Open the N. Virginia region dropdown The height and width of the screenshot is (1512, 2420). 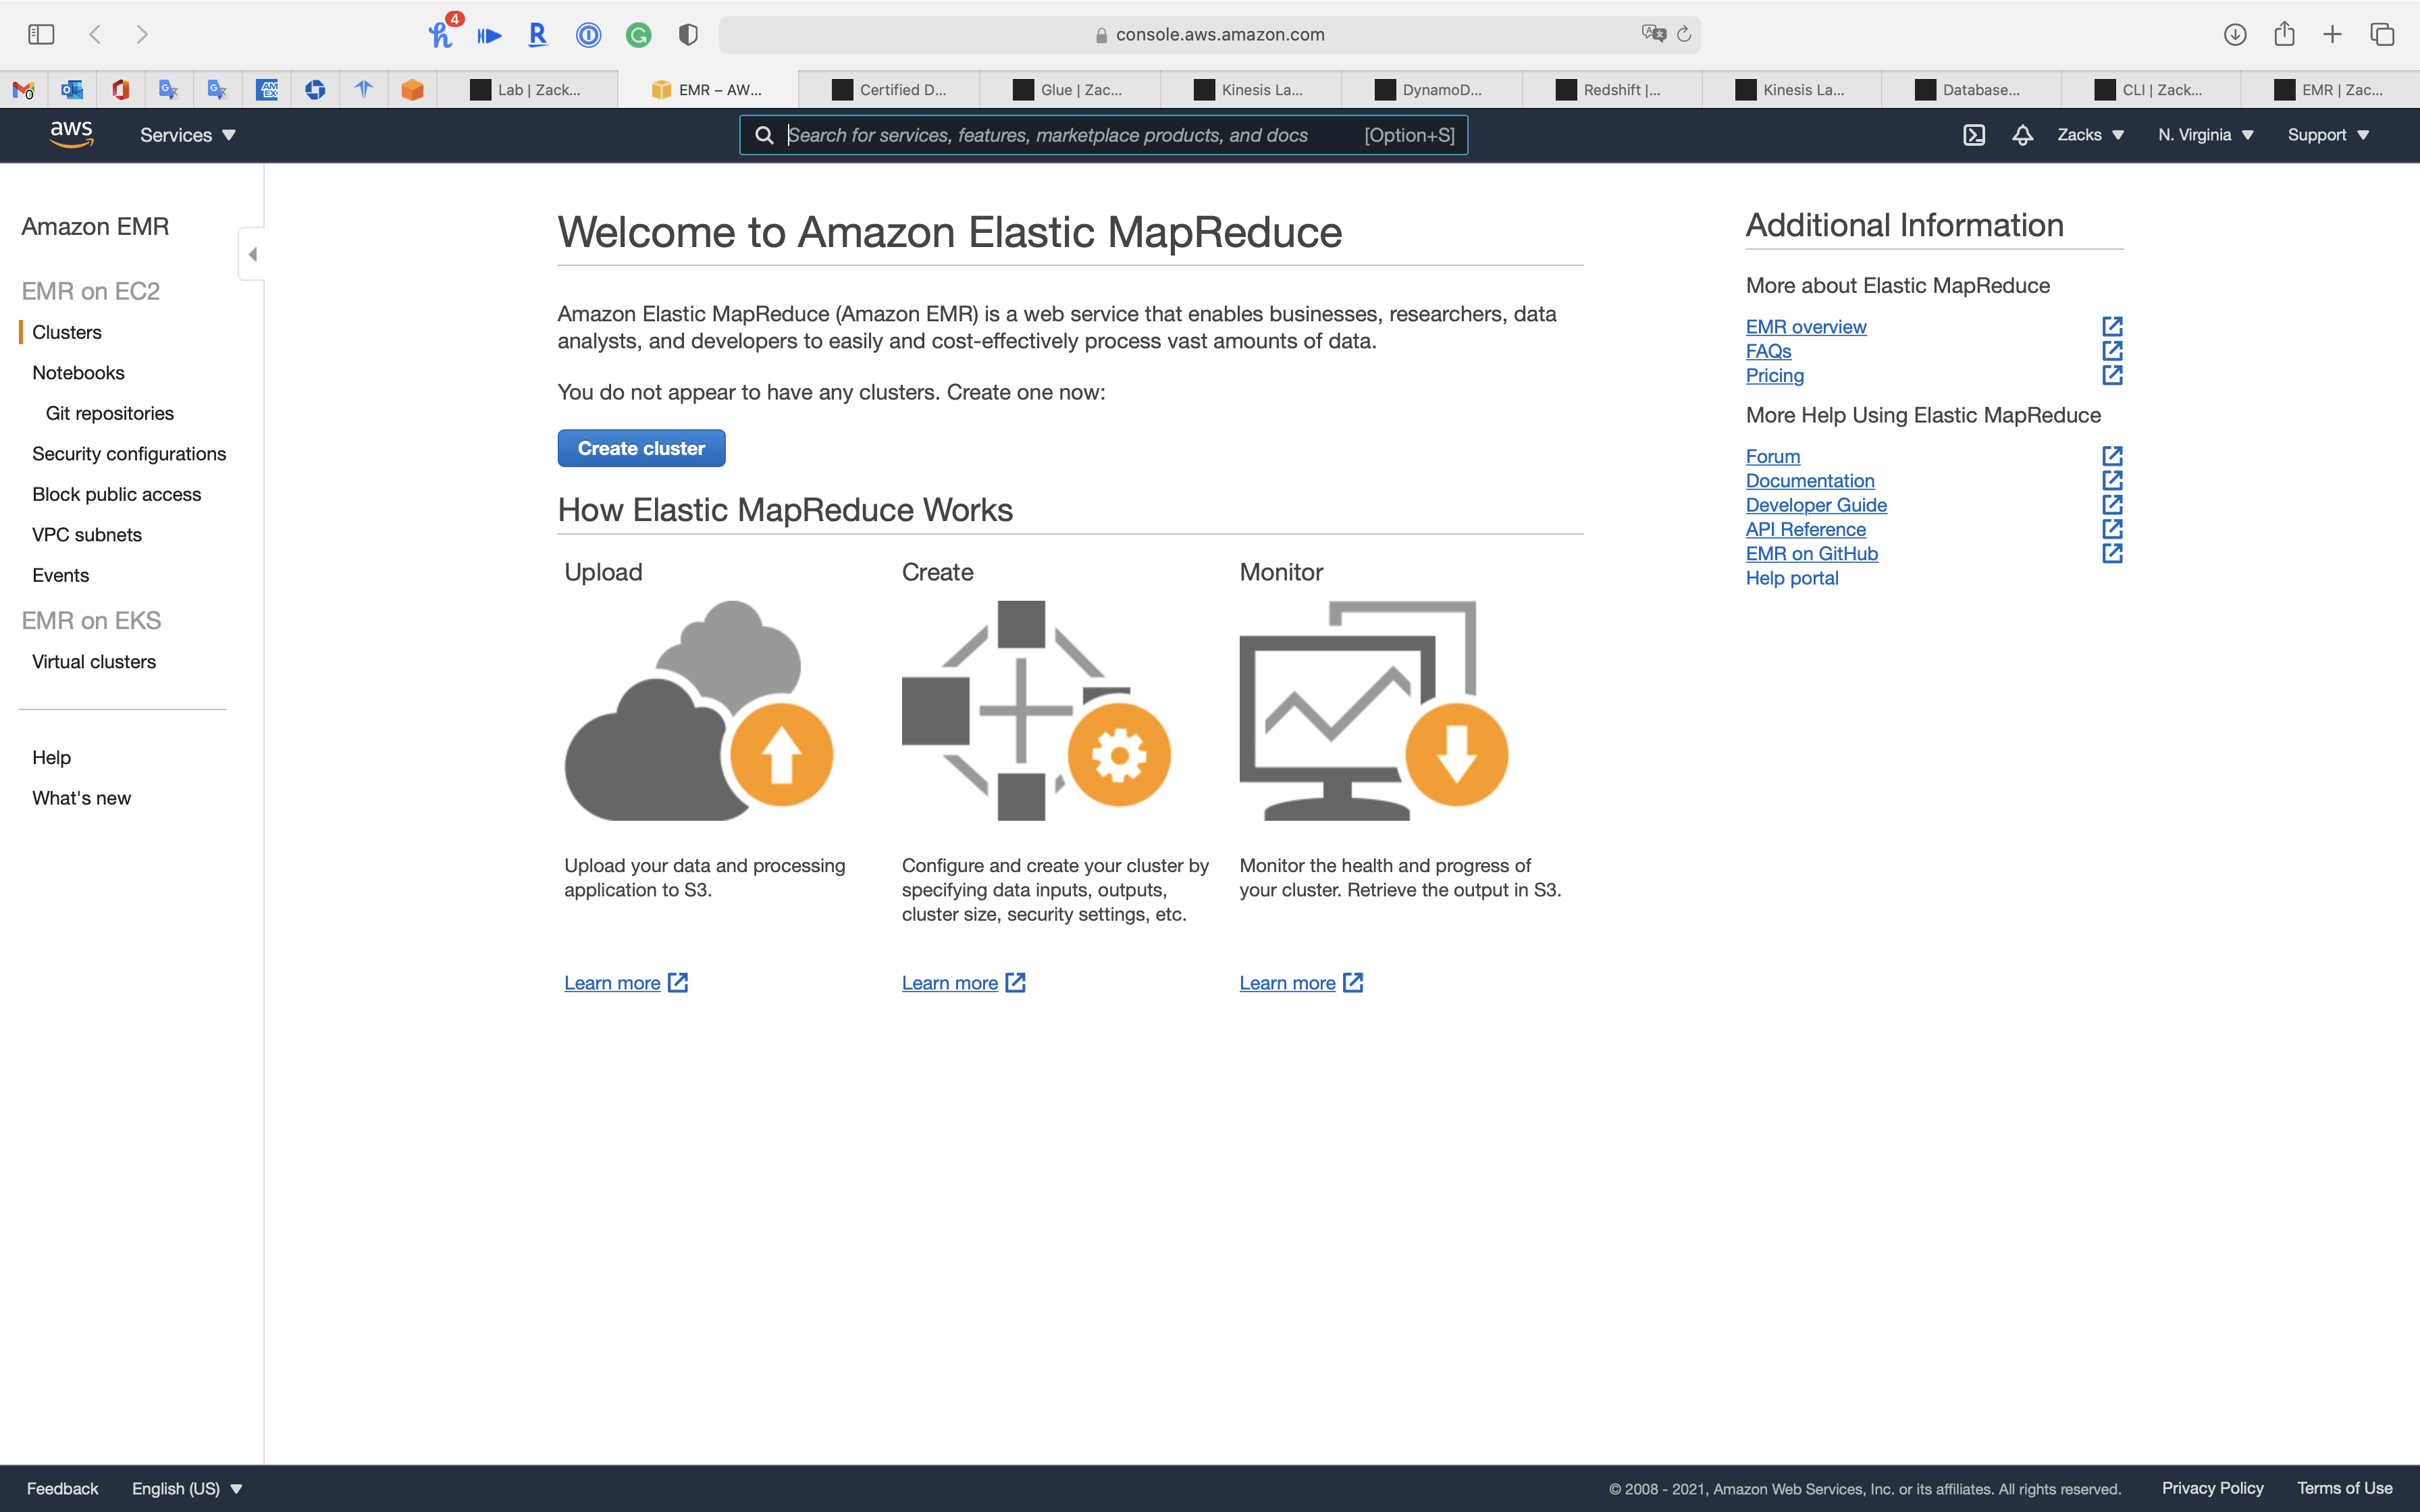coord(2205,135)
